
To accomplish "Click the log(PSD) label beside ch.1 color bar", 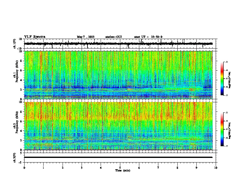I will 230,80.
